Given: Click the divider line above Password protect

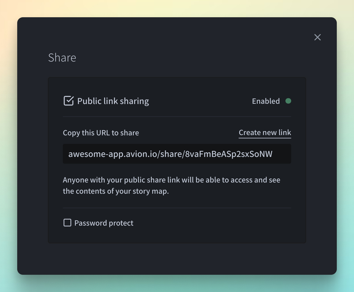Looking at the screenshot, I should coord(177,208).
